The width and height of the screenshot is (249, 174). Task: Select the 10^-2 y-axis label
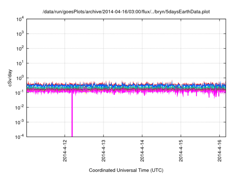tap(20, 108)
